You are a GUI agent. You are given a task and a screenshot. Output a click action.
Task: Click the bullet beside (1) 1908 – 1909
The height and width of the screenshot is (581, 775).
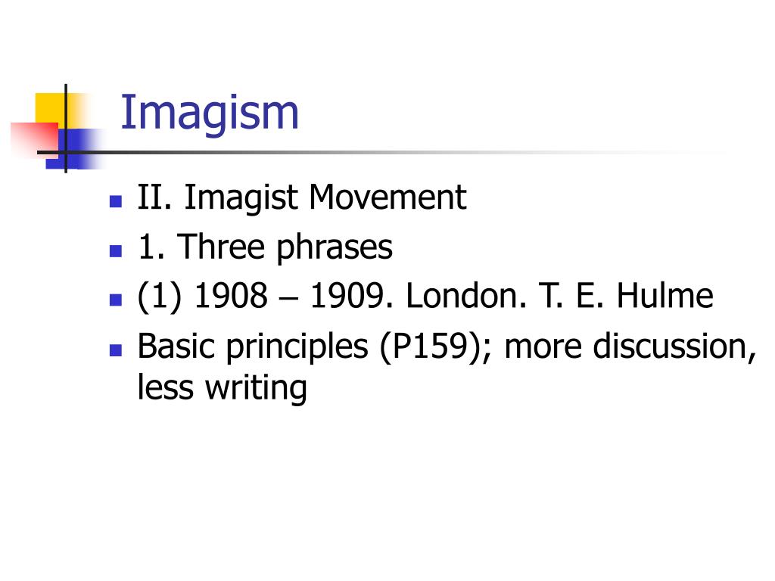point(116,300)
